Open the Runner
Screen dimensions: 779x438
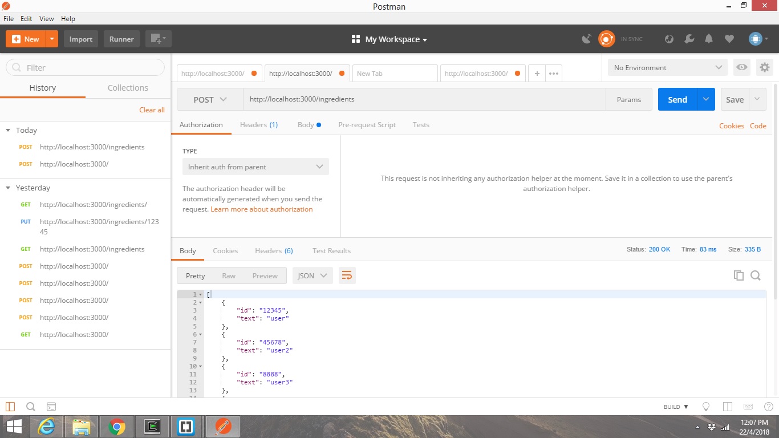point(121,39)
